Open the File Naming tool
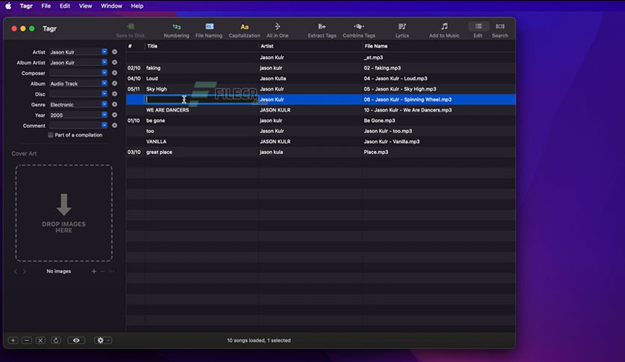The width and height of the screenshot is (625, 362). click(209, 31)
